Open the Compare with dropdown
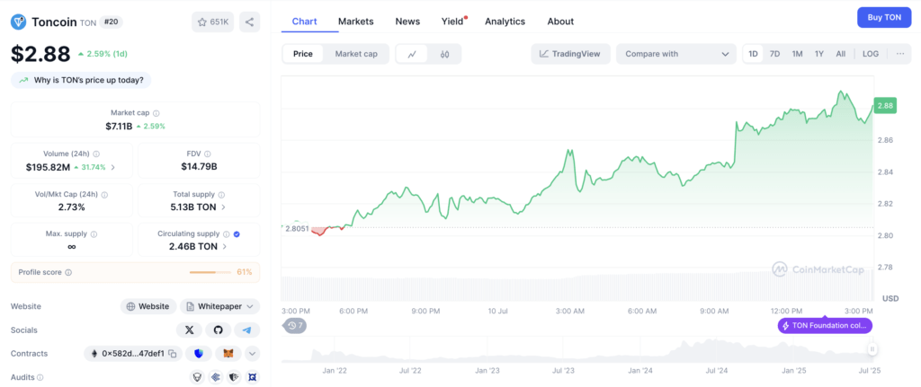Screen dimensions: 921x387 (x=676, y=54)
